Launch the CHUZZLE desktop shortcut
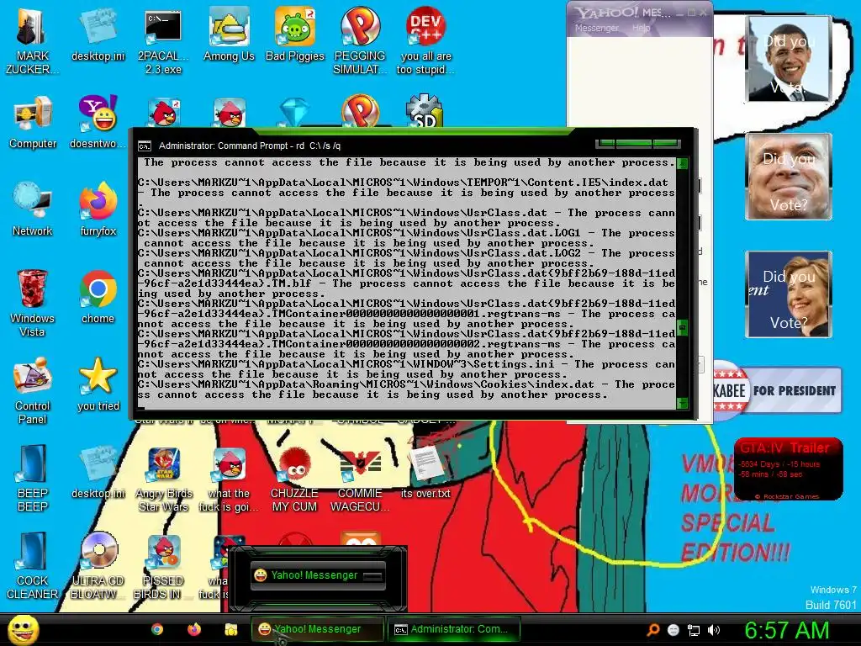861x646 pixels. click(x=295, y=478)
